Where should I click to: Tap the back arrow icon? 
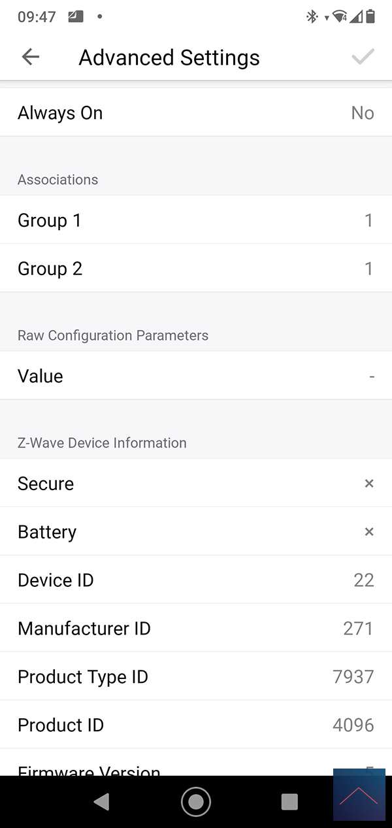click(31, 57)
